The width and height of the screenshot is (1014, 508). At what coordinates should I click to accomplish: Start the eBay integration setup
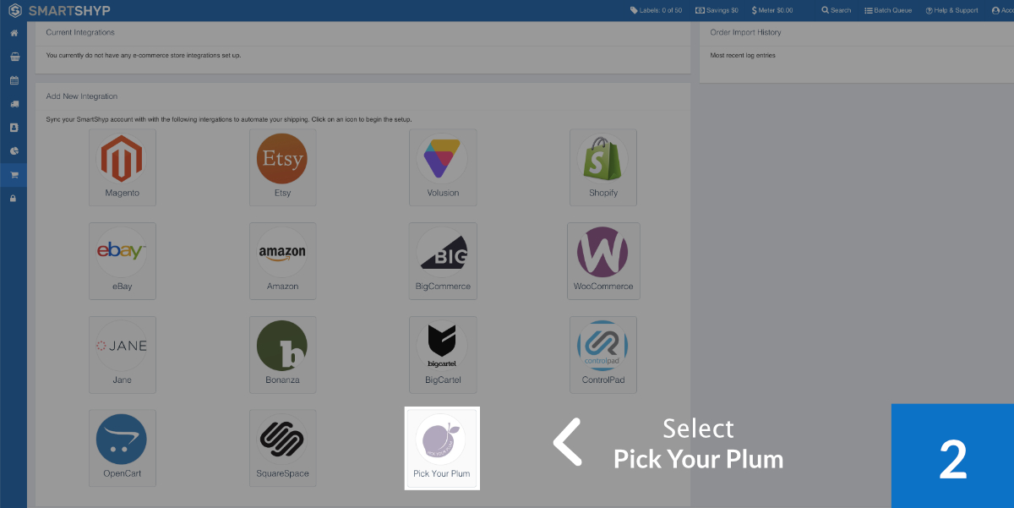click(x=123, y=260)
